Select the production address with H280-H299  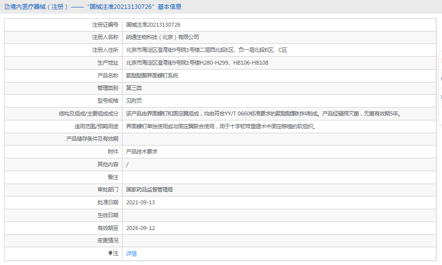click(x=197, y=63)
